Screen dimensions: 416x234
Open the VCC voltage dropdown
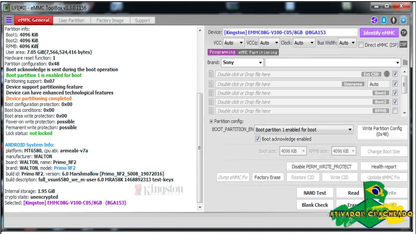pos(234,43)
